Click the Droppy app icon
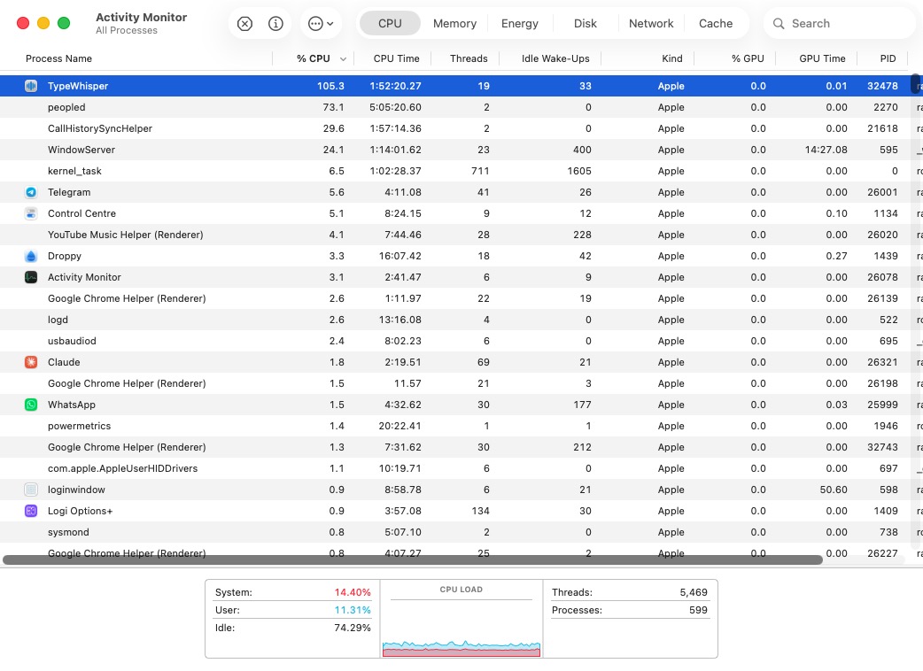 point(31,256)
